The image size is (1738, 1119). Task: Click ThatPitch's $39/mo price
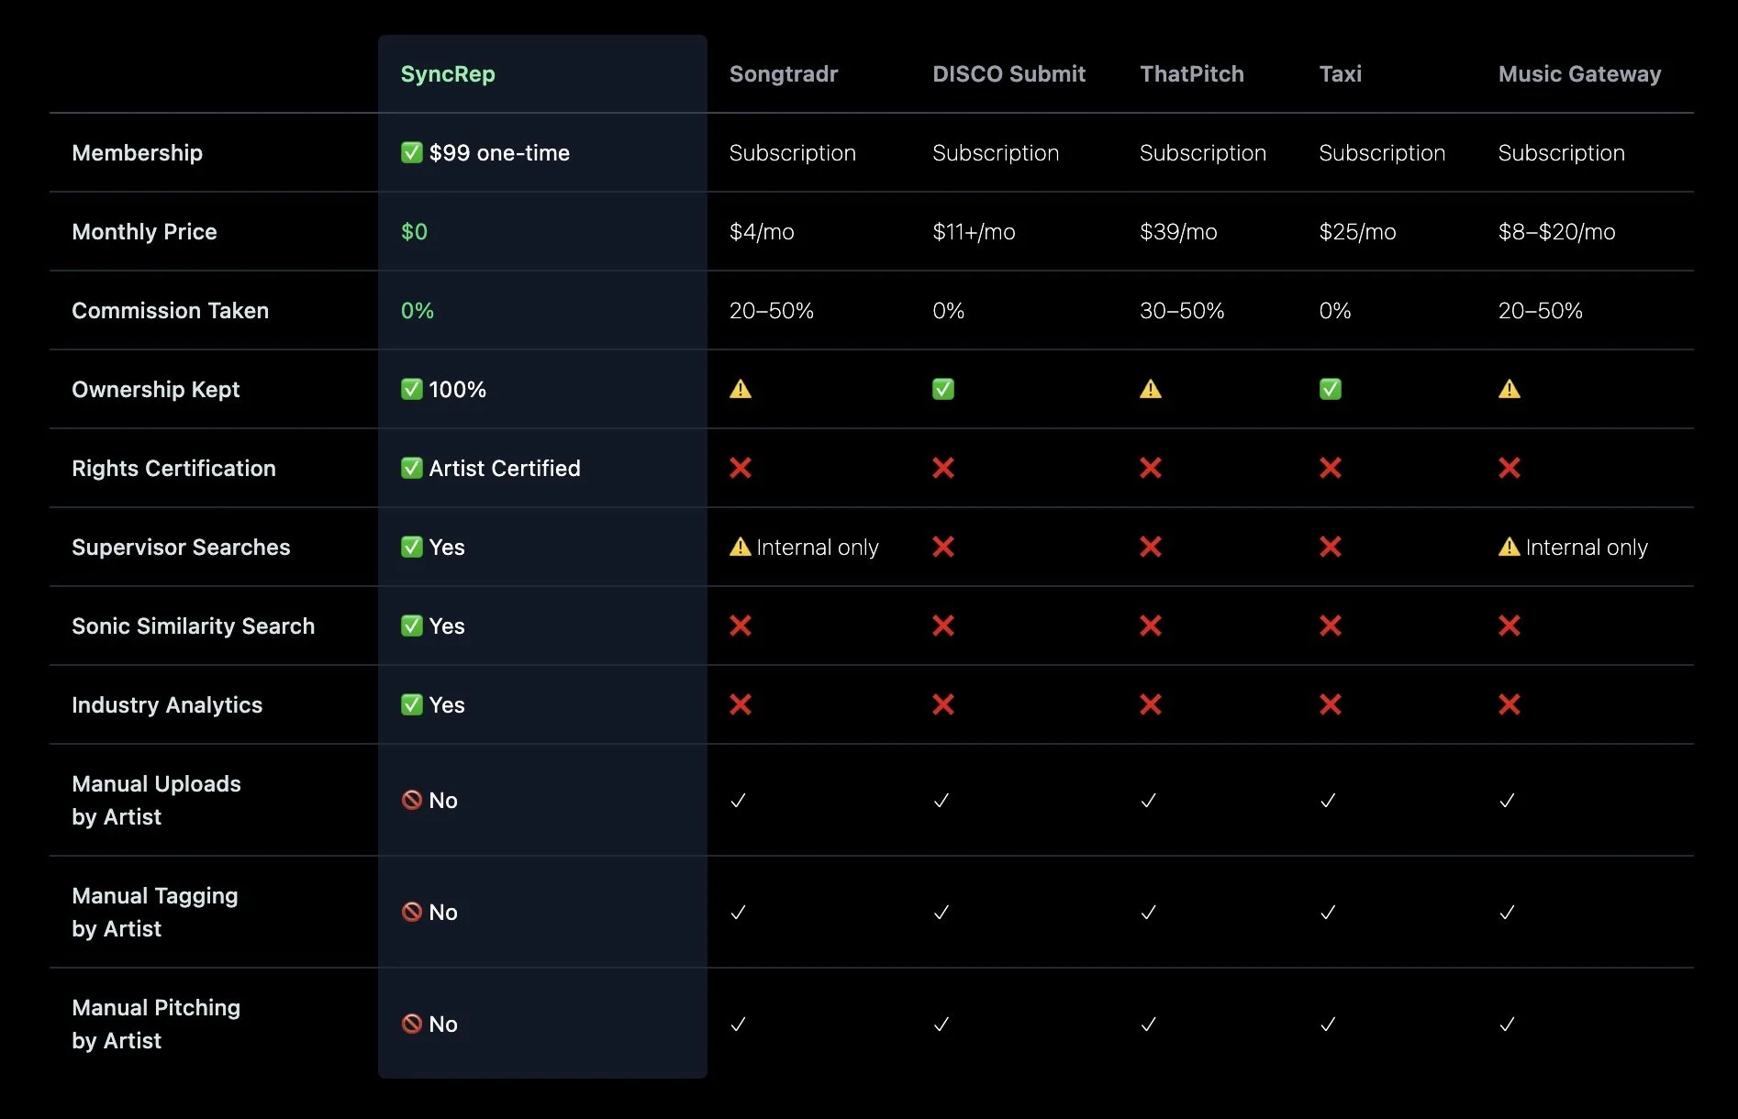point(1178,232)
